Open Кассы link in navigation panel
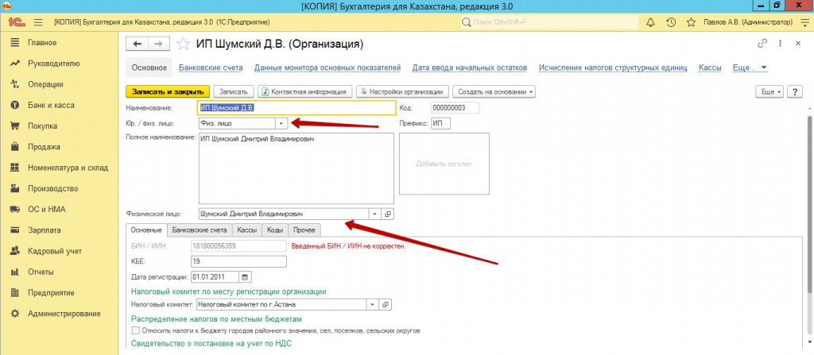 click(710, 68)
